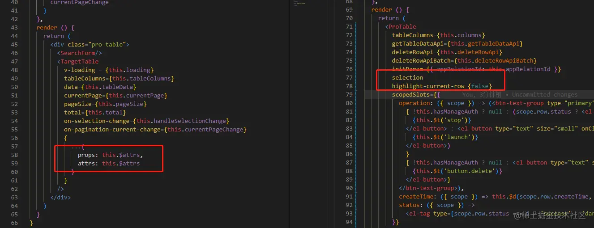
Task: Click 'on-pagination-current-change' attribute line
Action: point(155,129)
